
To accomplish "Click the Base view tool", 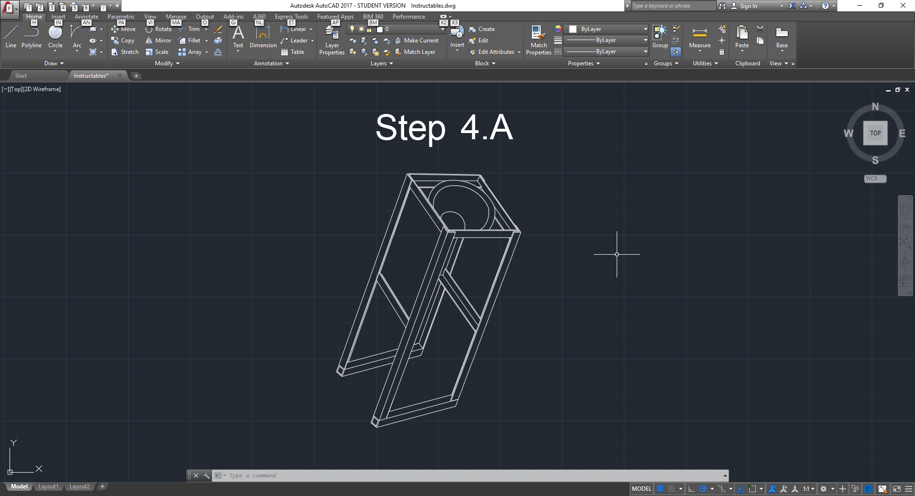I will (x=782, y=37).
